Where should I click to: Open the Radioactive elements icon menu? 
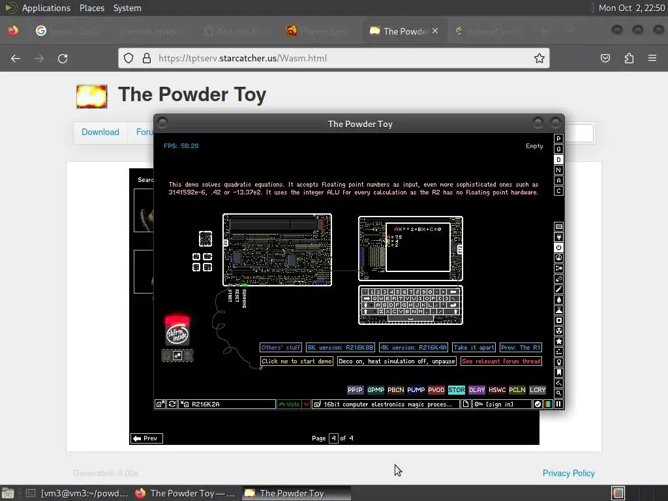click(558, 331)
